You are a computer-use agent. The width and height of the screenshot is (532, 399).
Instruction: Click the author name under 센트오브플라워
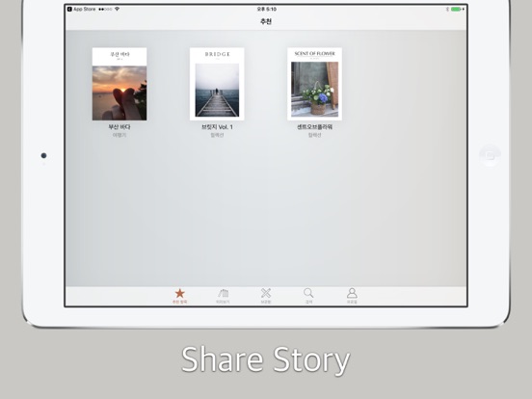click(314, 135)
